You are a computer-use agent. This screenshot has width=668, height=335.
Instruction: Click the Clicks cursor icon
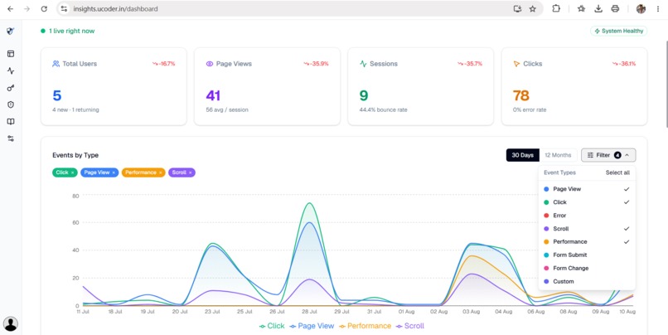point(516,64)
